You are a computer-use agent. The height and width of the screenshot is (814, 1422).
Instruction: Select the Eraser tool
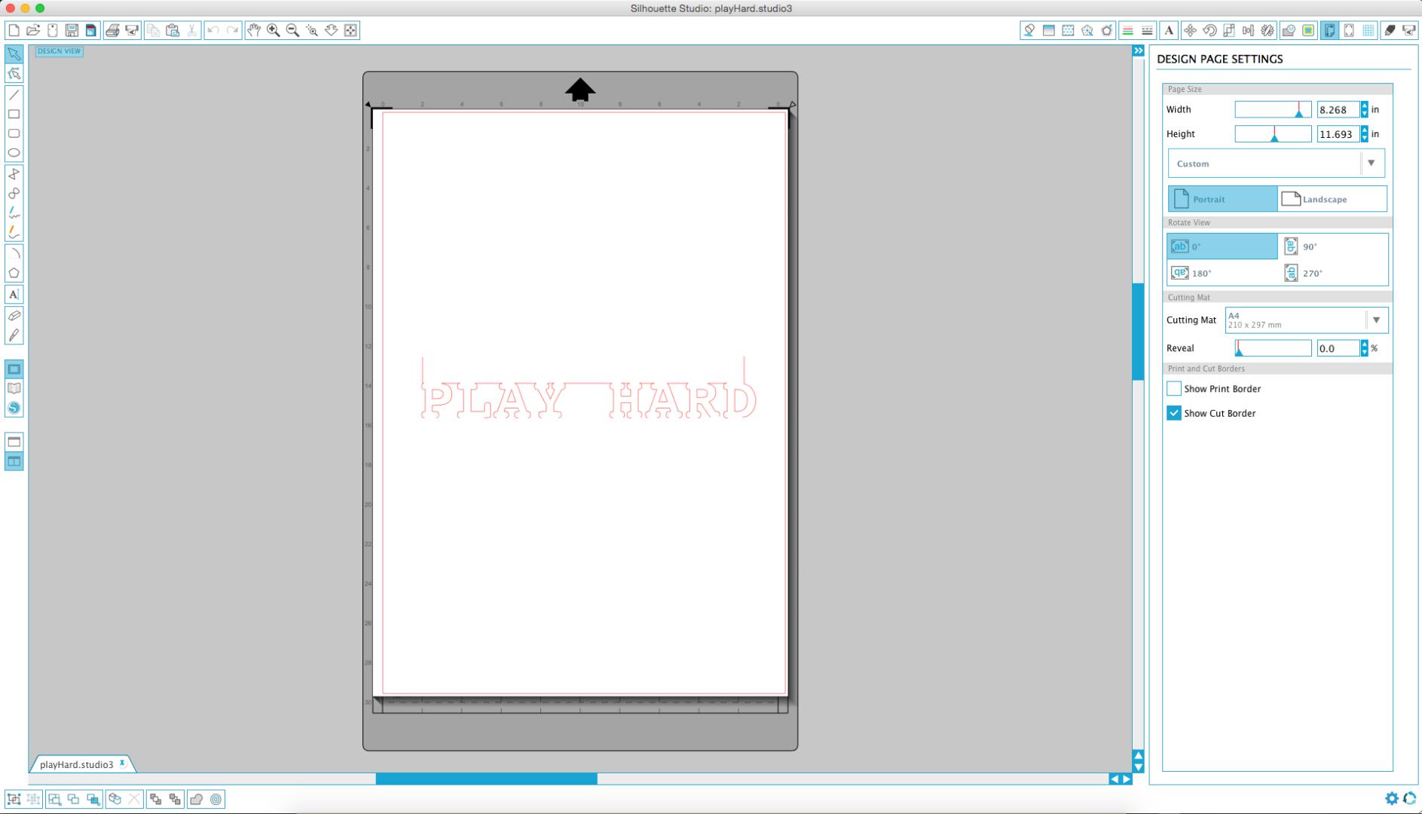pyautogui.click(x=14, y=316)
